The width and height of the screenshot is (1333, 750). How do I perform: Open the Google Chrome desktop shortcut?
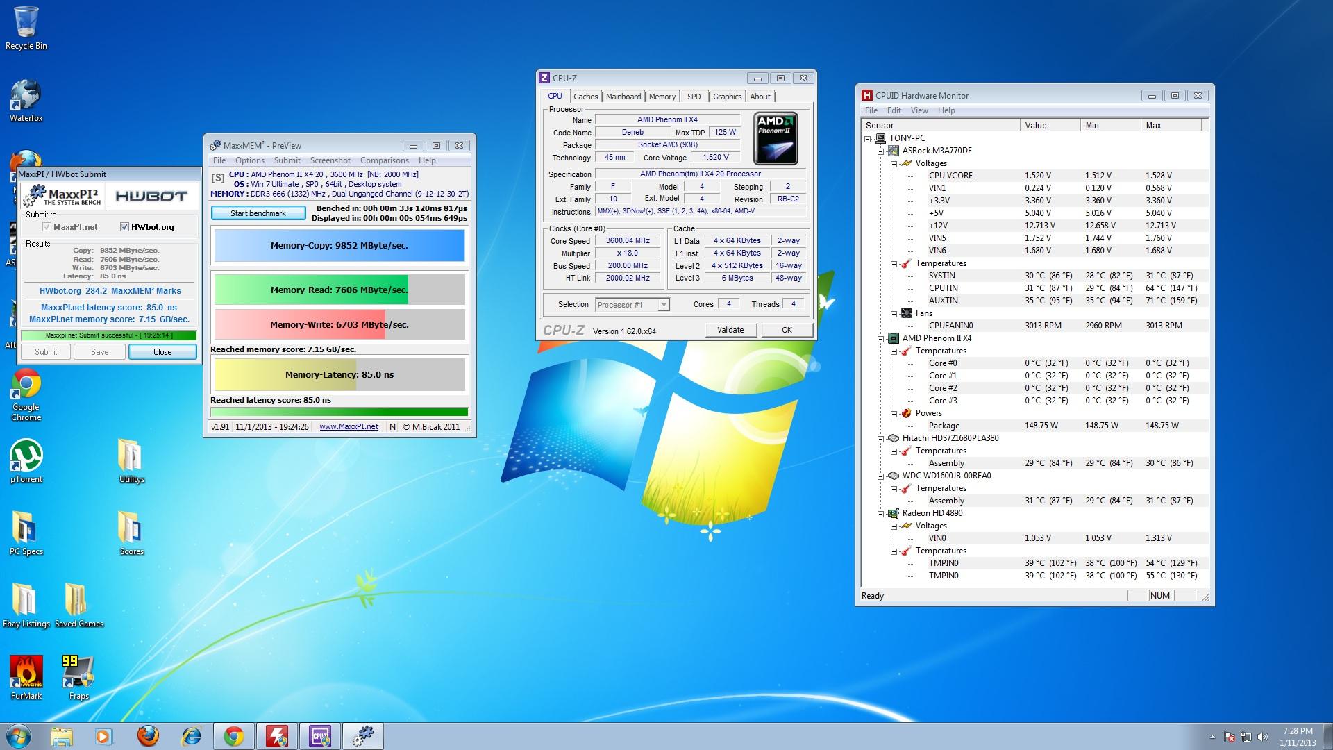26,394
